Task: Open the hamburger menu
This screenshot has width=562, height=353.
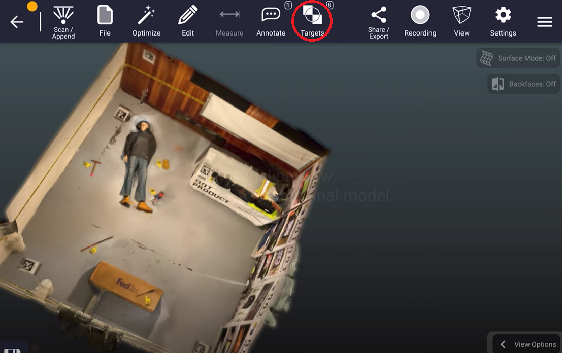Action: point(544,22)
